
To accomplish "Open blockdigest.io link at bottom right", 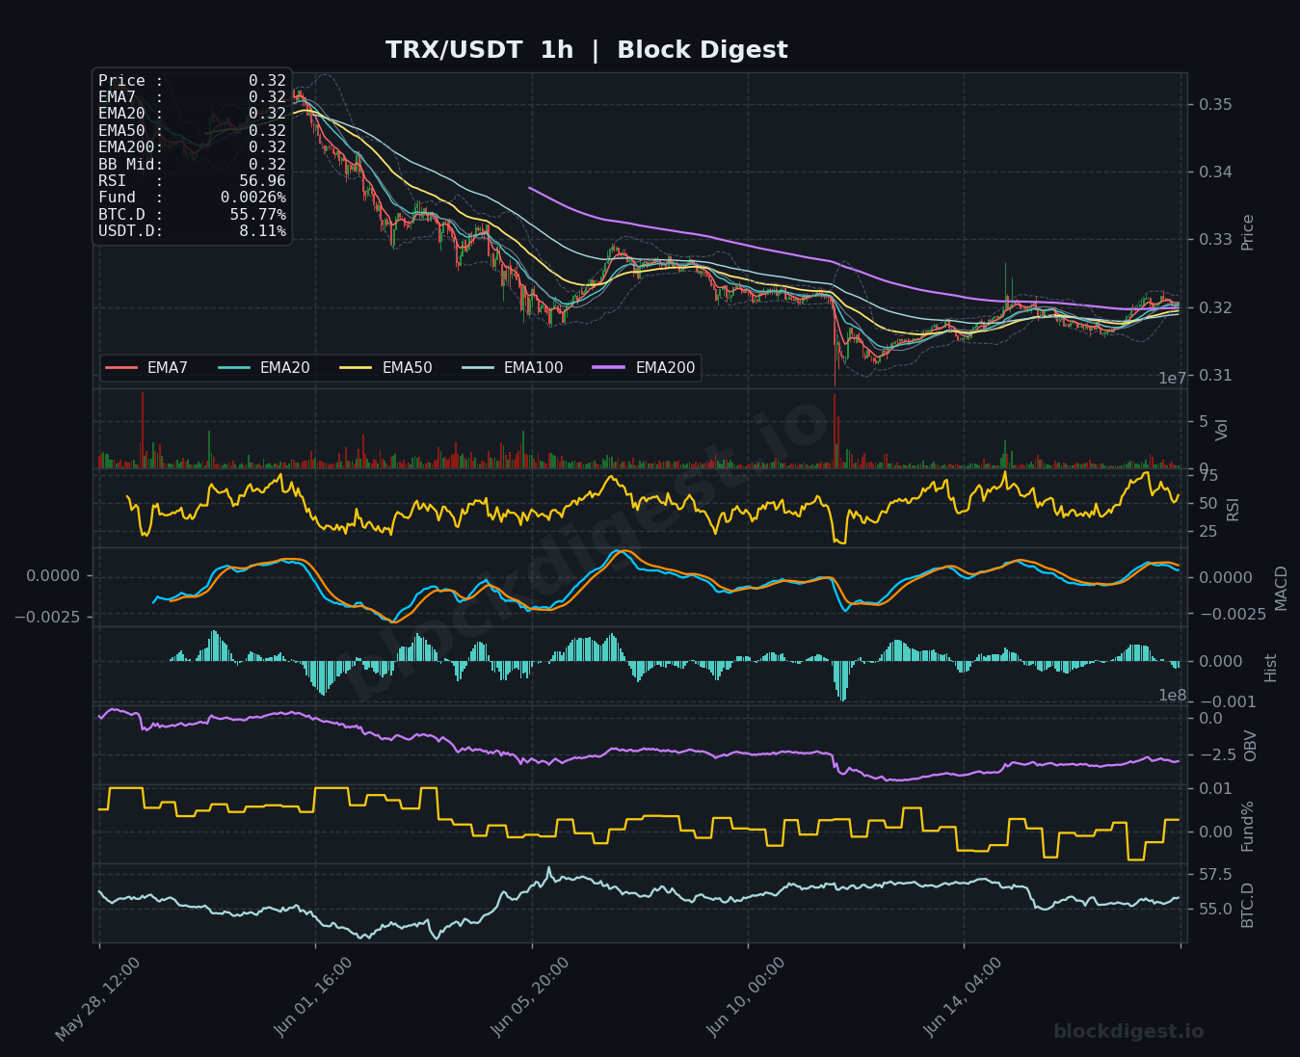I will pos(1128,1031).
